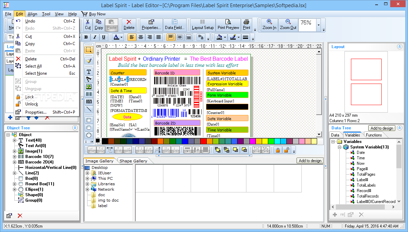Open the Properties toolbar button
408x232 pixels.
(151, 25)
